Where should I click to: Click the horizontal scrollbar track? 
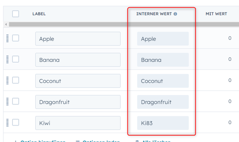124,24
